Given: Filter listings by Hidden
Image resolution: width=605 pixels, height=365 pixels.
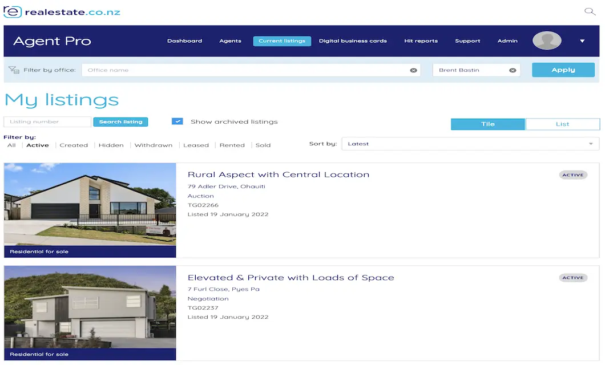Looking at the screenshot, I should (x=111, y=145).
